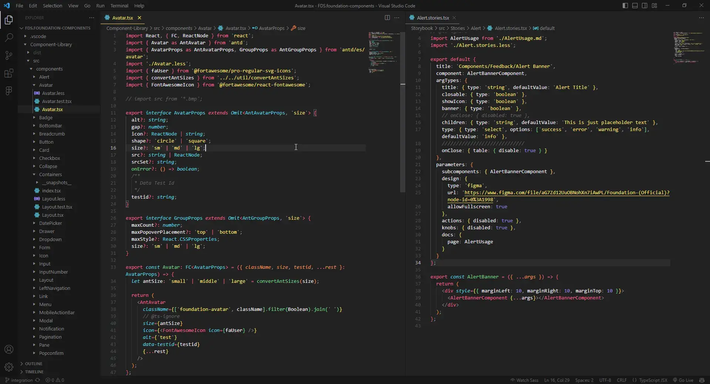Image resolution: width=710 pixels, height=384 pixels.
Task: Select the Explorer icon in the activity bar
Action: [x=9, y=20]
